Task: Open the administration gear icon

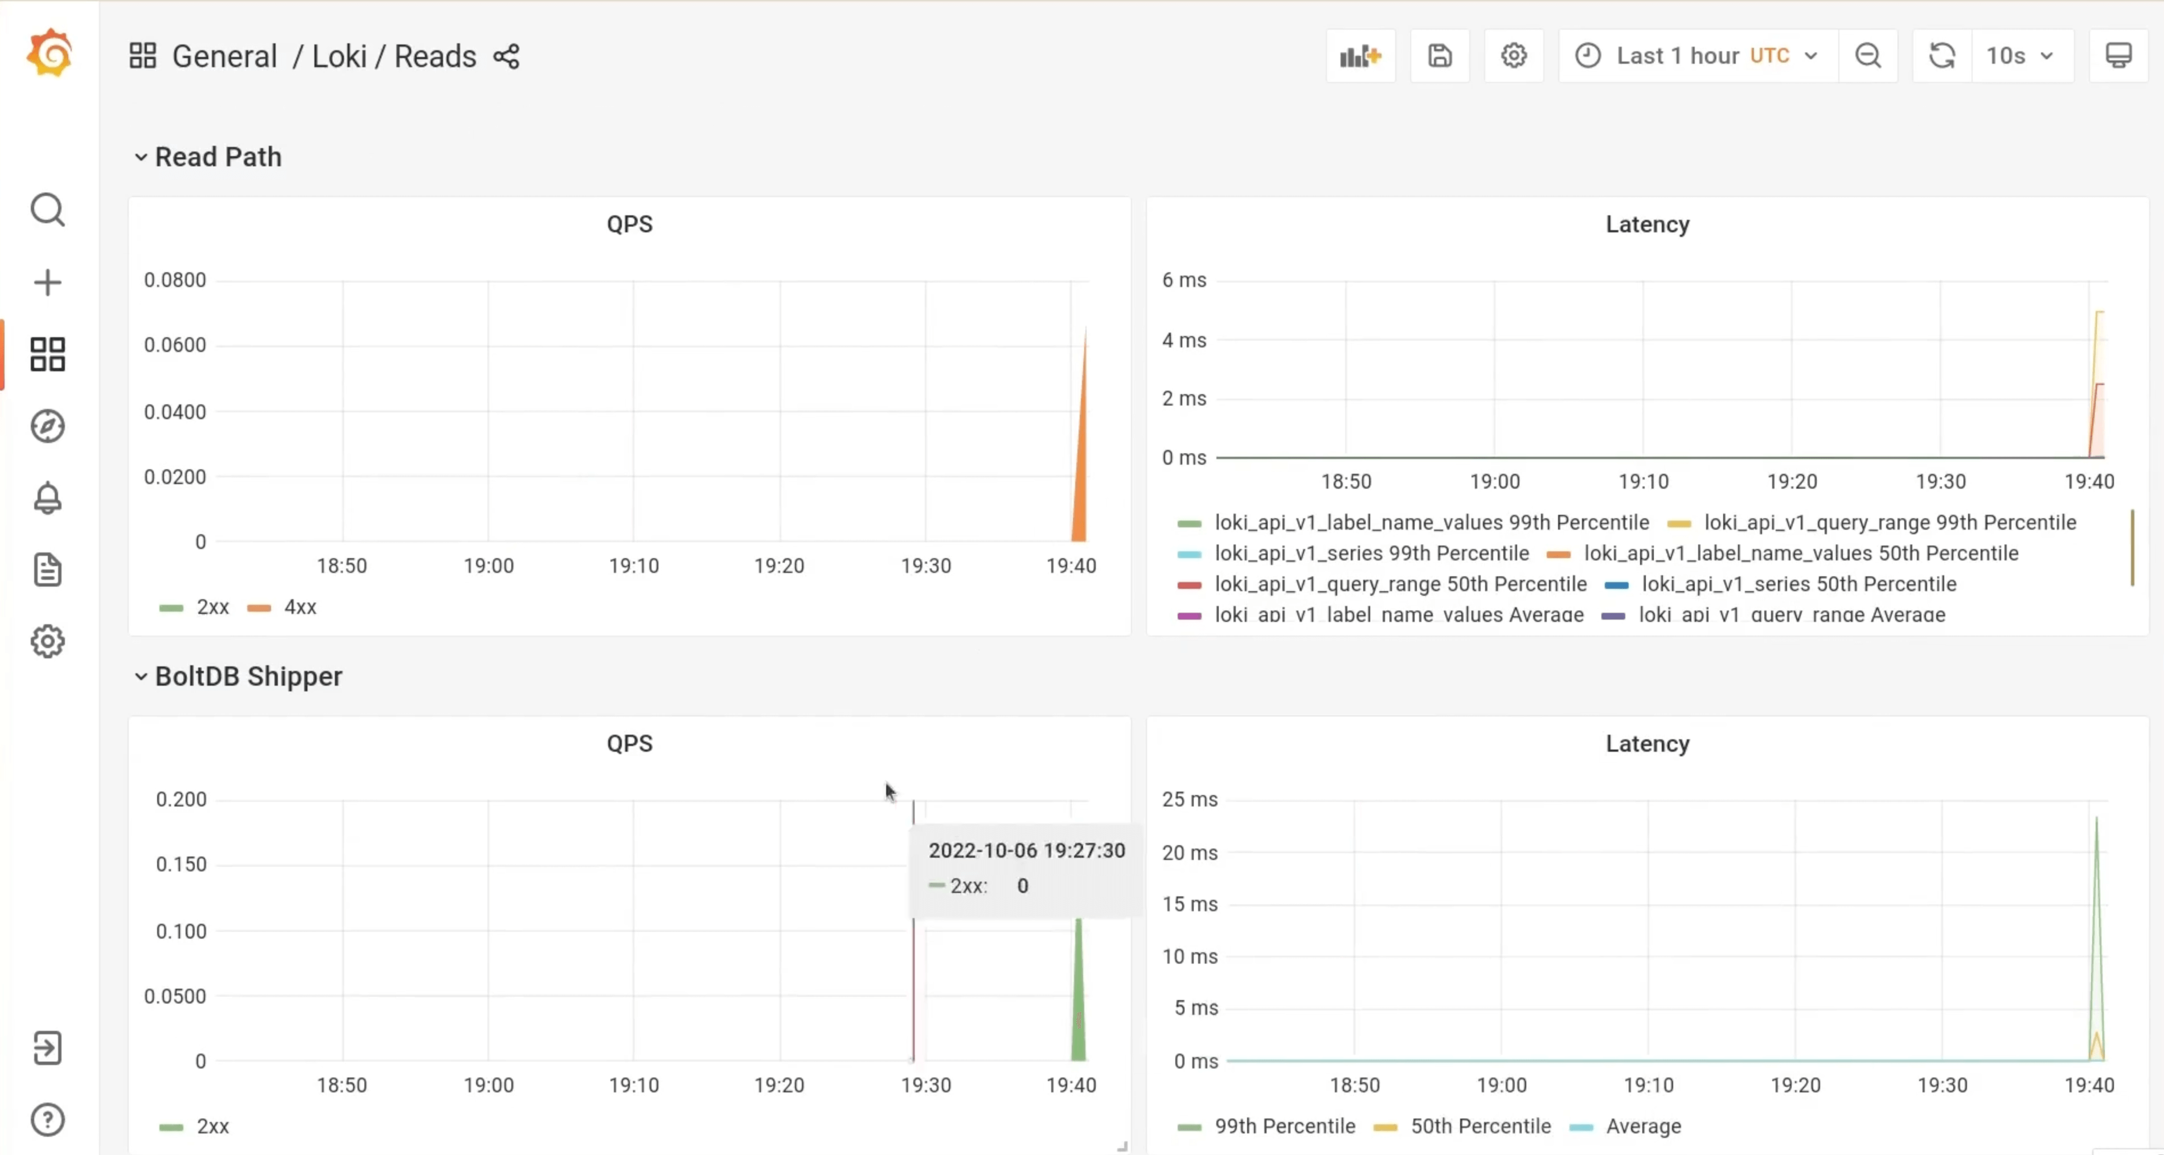Action: [47, 641]
